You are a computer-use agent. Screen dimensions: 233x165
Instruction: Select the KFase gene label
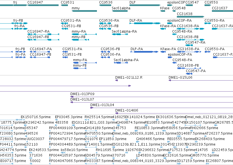click(165, 8)
